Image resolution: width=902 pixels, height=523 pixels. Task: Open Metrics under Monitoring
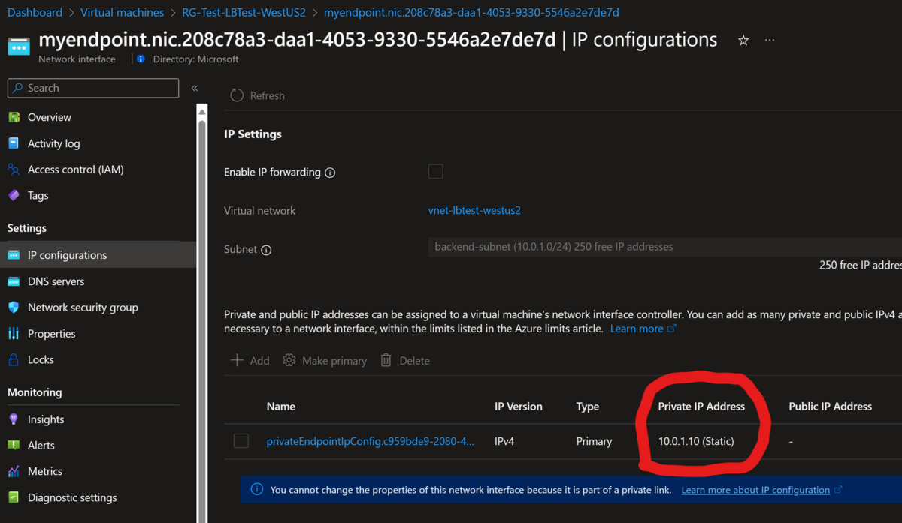pyautogui.click(x=45, y=471)
